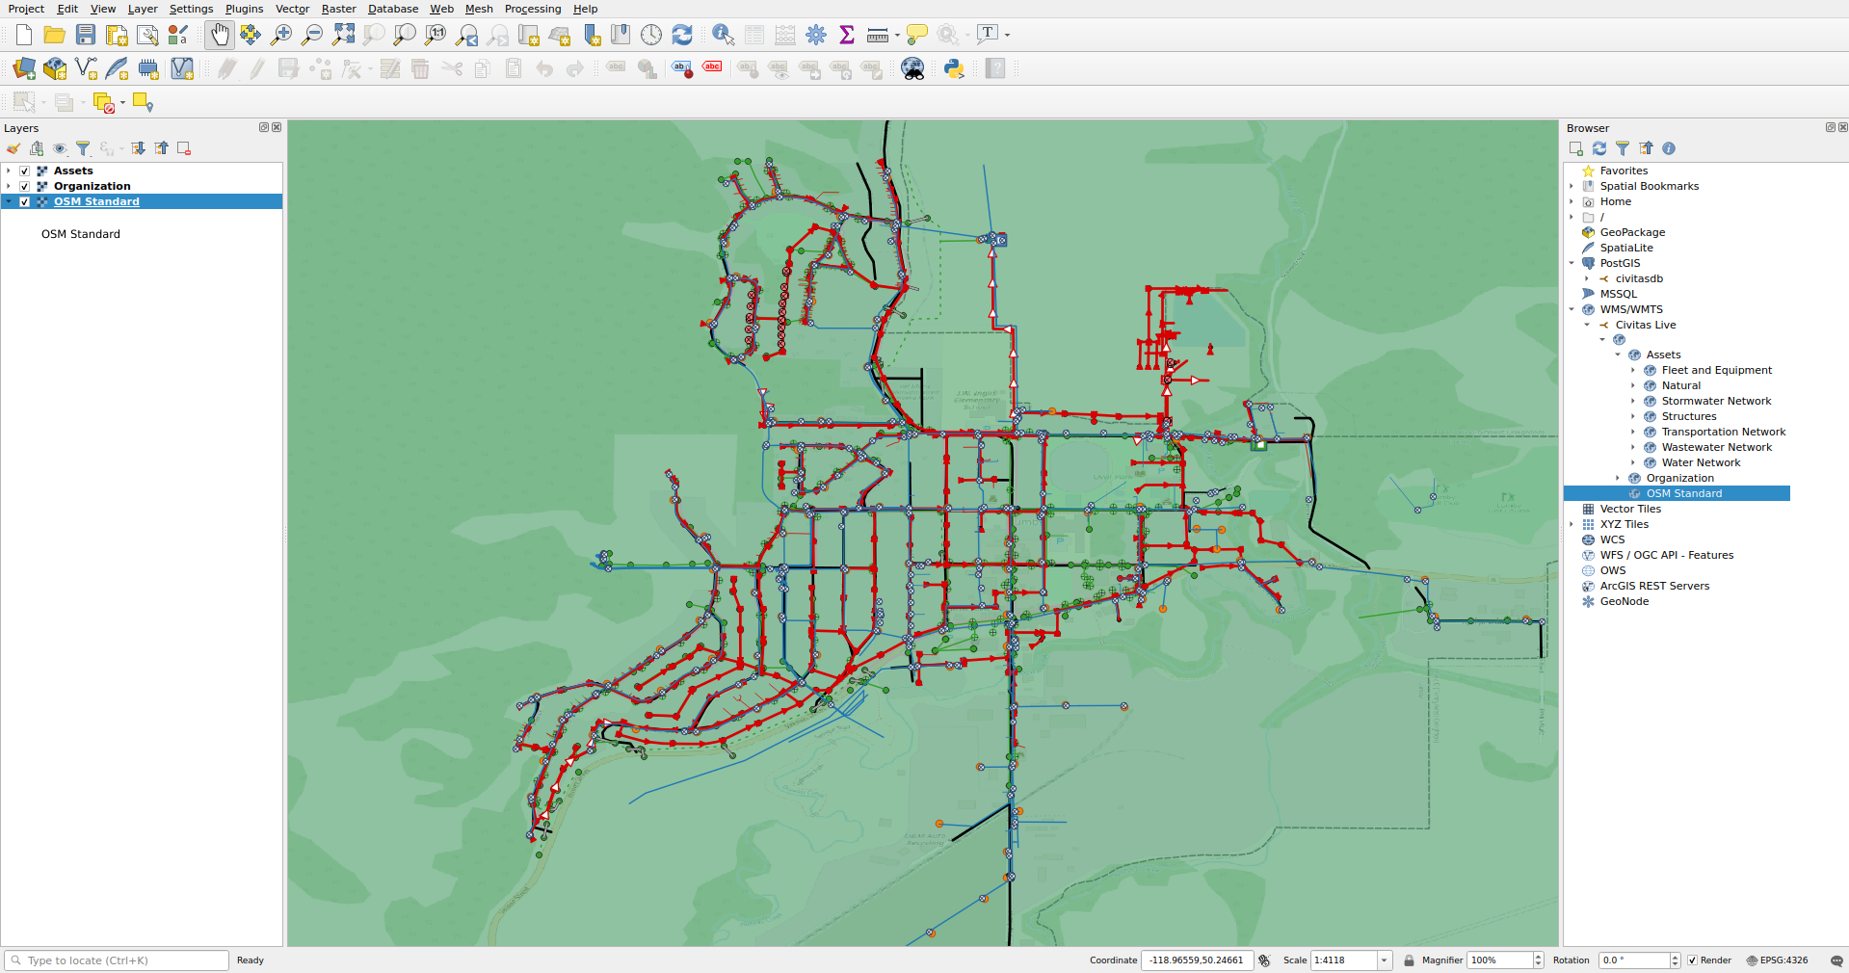
Task: Open Layer Styling panel paintbrush icon
Action: (13, 148)
